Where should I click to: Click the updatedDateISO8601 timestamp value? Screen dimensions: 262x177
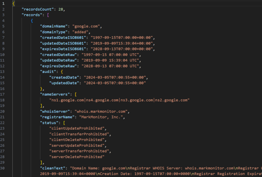(122, 44)
